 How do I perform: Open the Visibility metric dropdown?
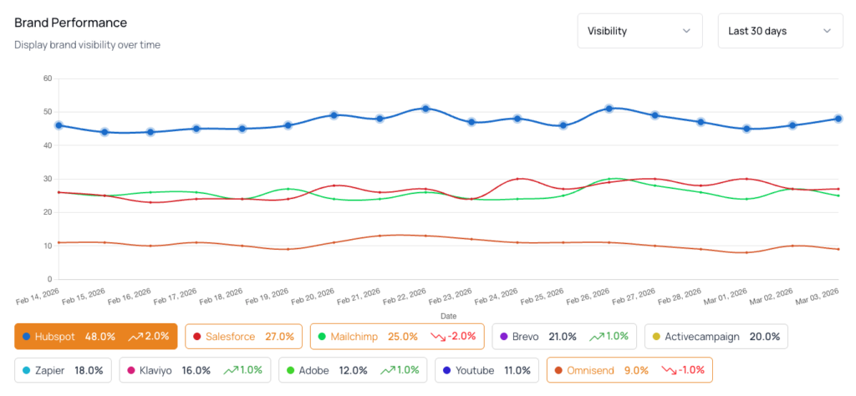point(639,31)
